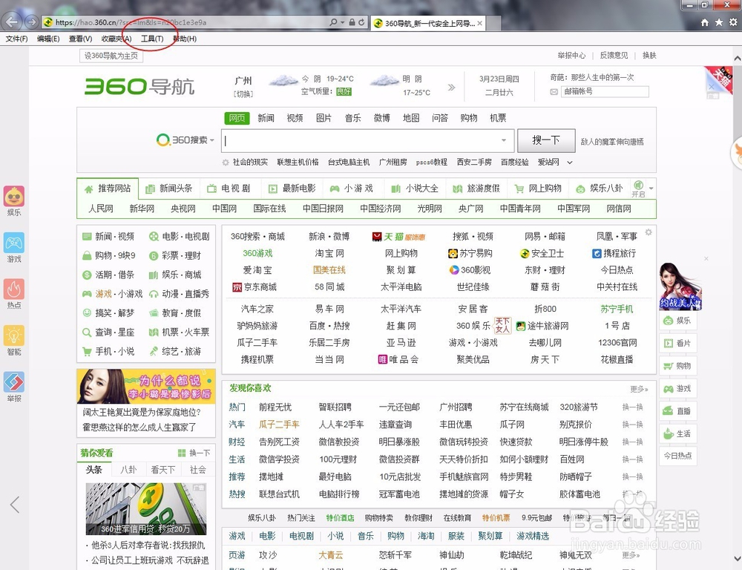Open the 文件(F) menu
Image resolution: width=742 pixels, height=570 pixels.
pos(16,39)
